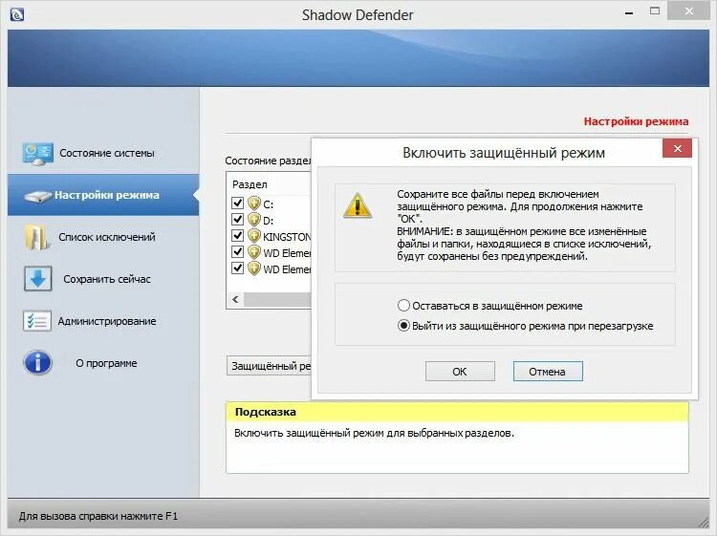
Task: Click the status bar help text
Action: point(98,516)
